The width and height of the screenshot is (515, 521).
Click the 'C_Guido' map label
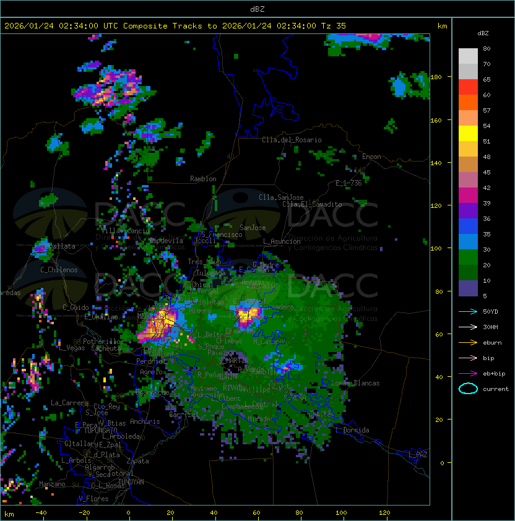pos(76,308)
